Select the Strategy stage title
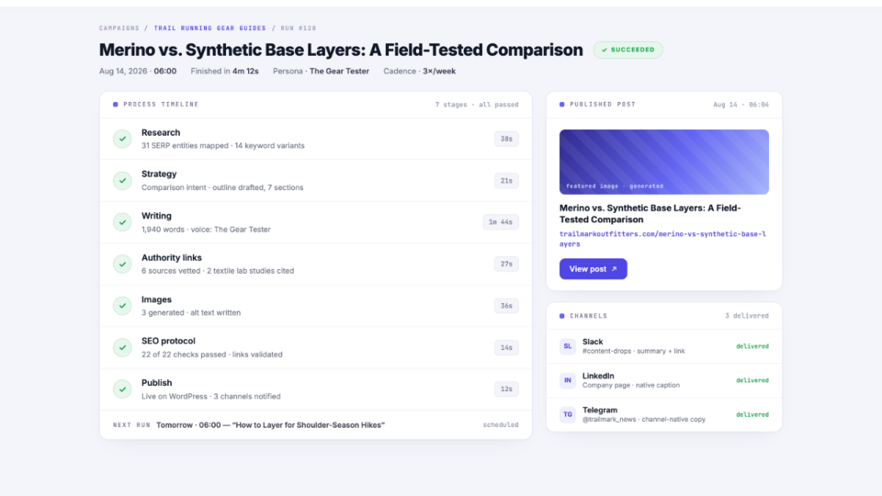This screenshot has width=882, height=496. [159, 175]
